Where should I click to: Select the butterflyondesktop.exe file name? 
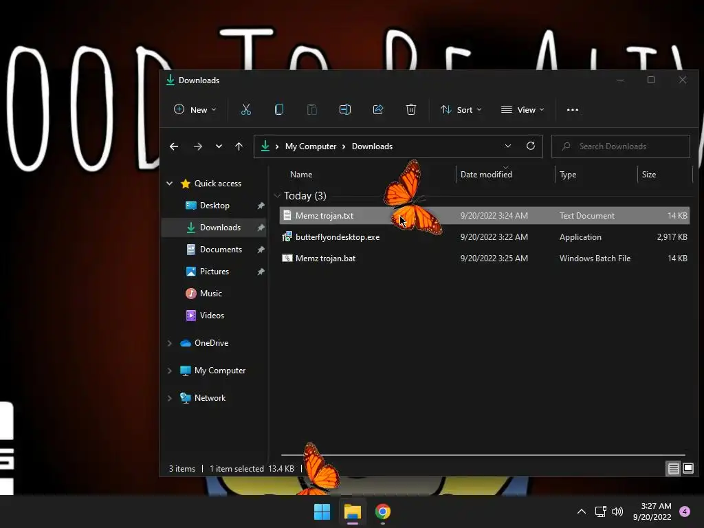[337, 237]
